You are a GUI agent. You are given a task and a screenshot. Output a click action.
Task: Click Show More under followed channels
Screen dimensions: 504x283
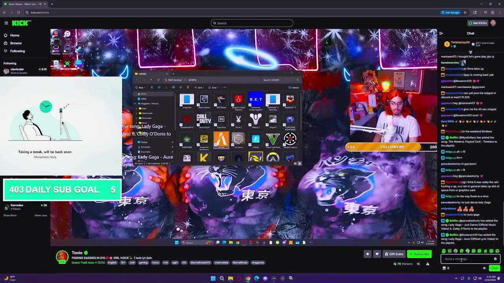[x=10, y=215]
